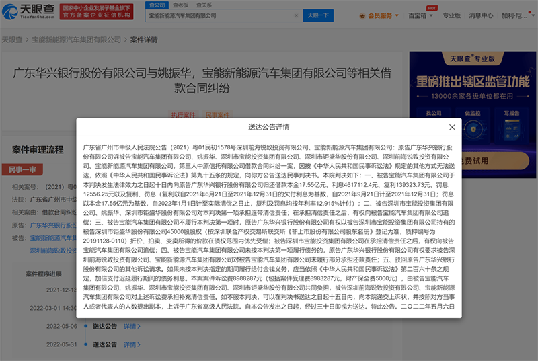Click the 写报告 icon in the ad banner

coord(512,130)
